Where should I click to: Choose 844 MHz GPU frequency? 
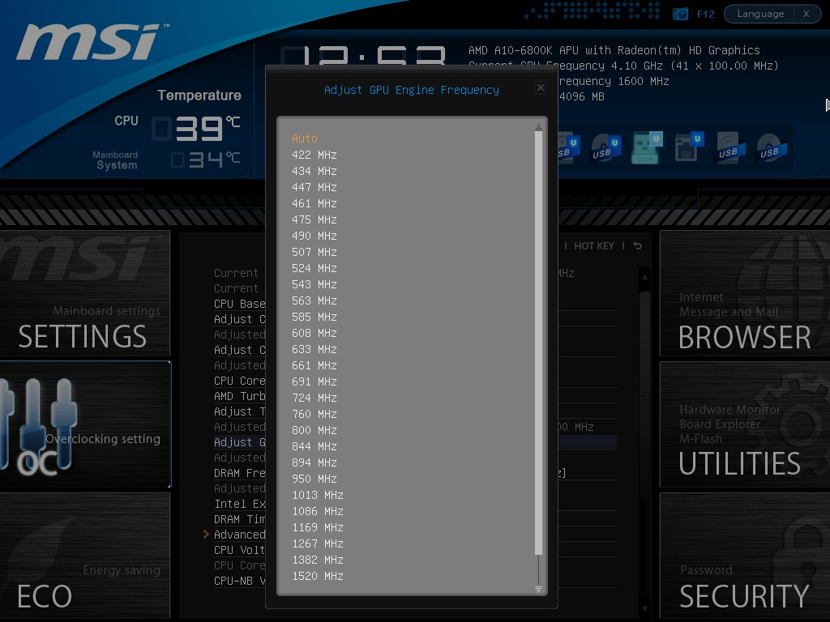coord(314,446)
